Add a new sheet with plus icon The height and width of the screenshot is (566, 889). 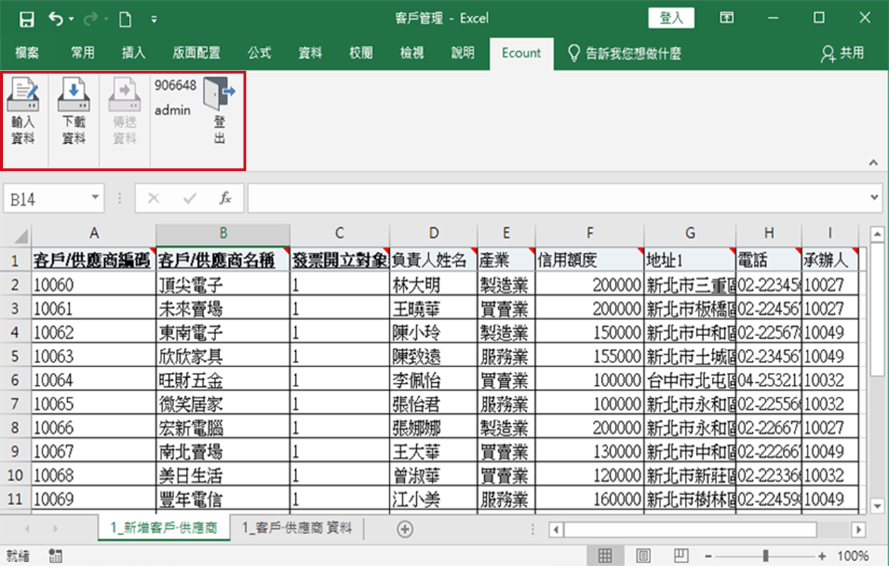pyautogui.click(x=404, y=529)
